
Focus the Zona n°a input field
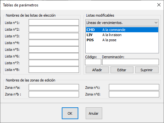click(x=54, y=87)
